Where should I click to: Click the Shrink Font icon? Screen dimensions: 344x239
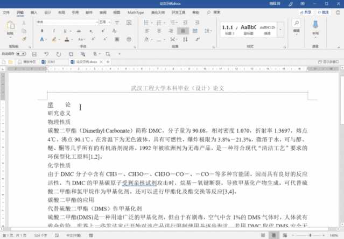point(106,39)
